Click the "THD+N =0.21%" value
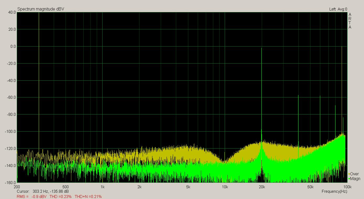The image size is (364, 199). tap(88, 196)
